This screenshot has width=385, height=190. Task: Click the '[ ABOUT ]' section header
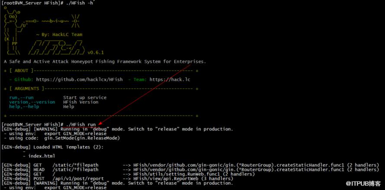pyautogui.click(x=21, y=71)
